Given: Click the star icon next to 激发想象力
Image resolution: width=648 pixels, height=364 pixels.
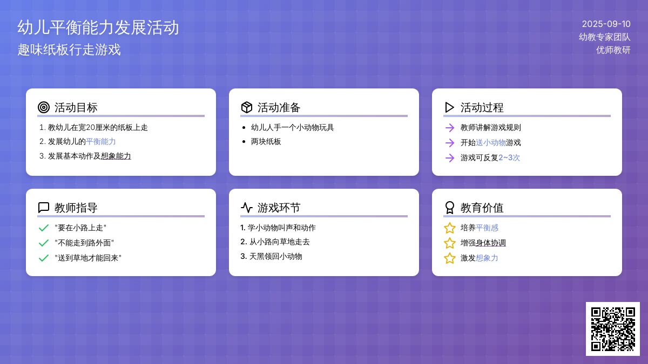Looking at the screenshot, I should pyautogui.click(x=450, y=258).
